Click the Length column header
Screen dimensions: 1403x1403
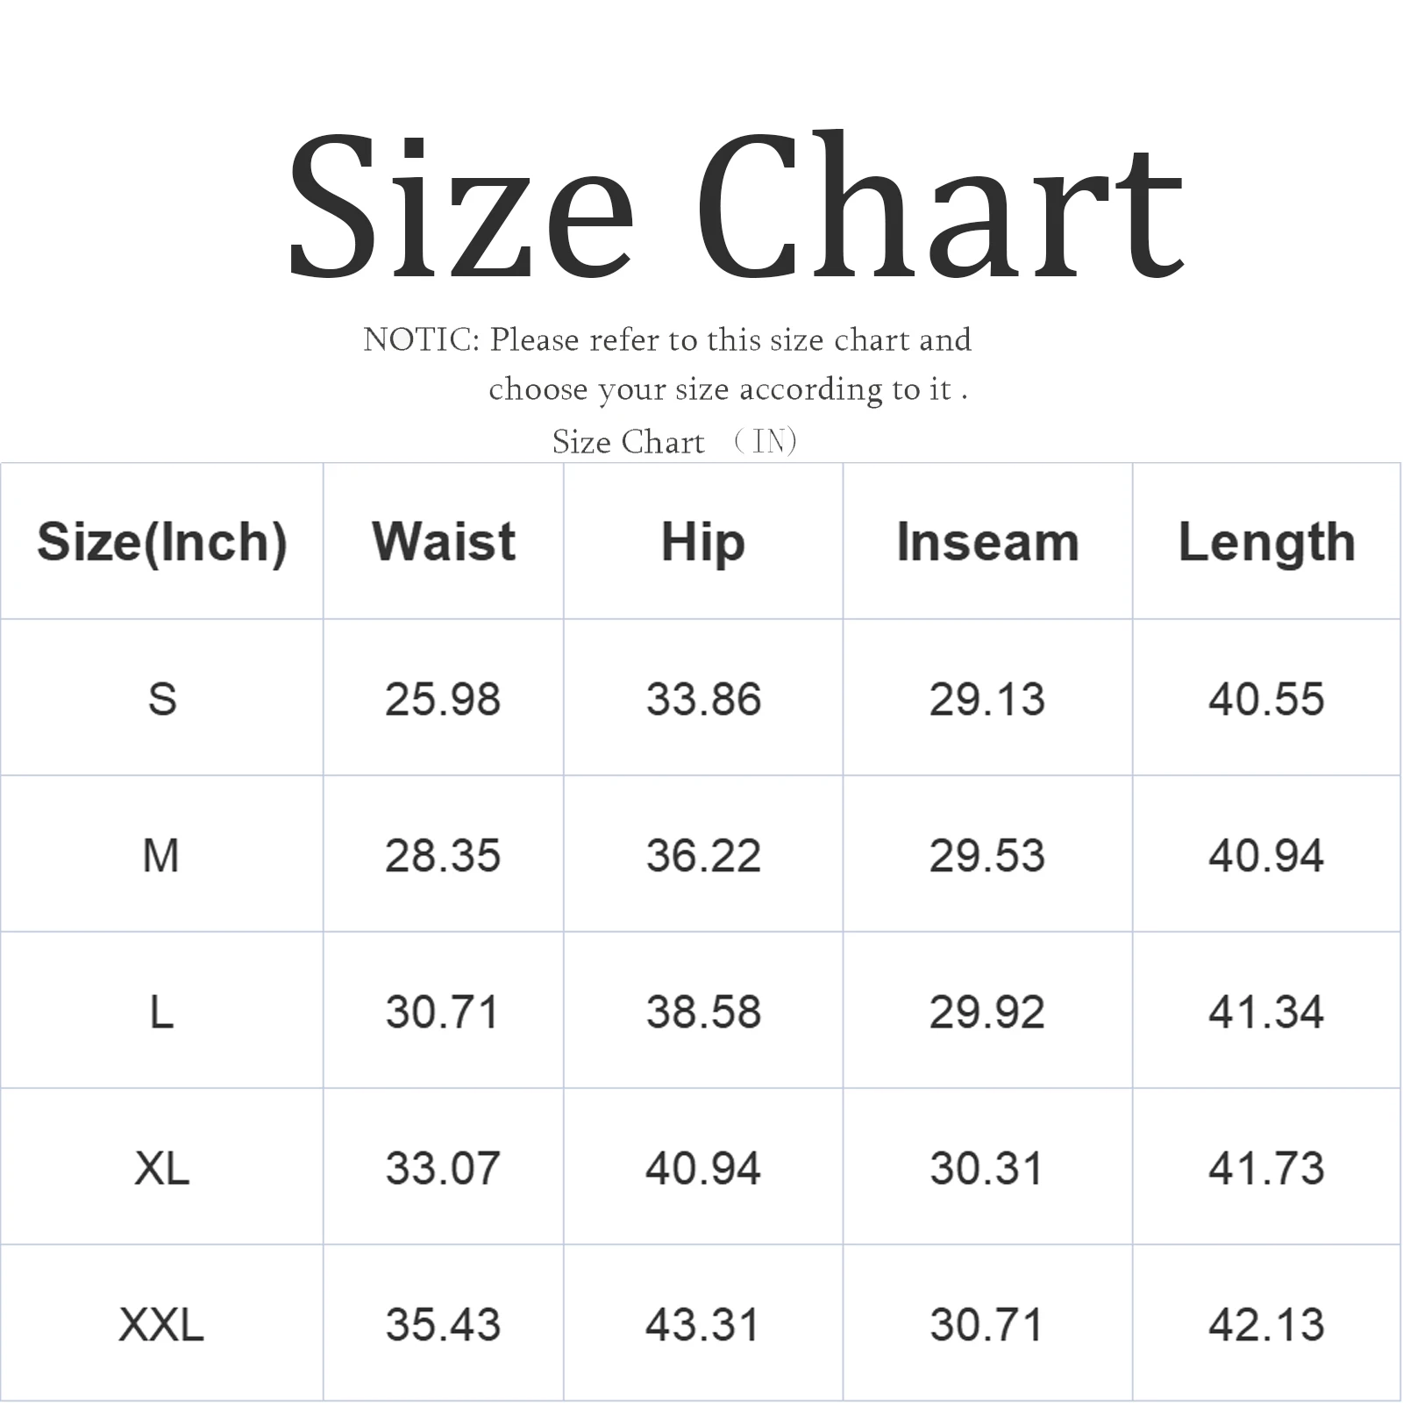[x=1266, y=542]
